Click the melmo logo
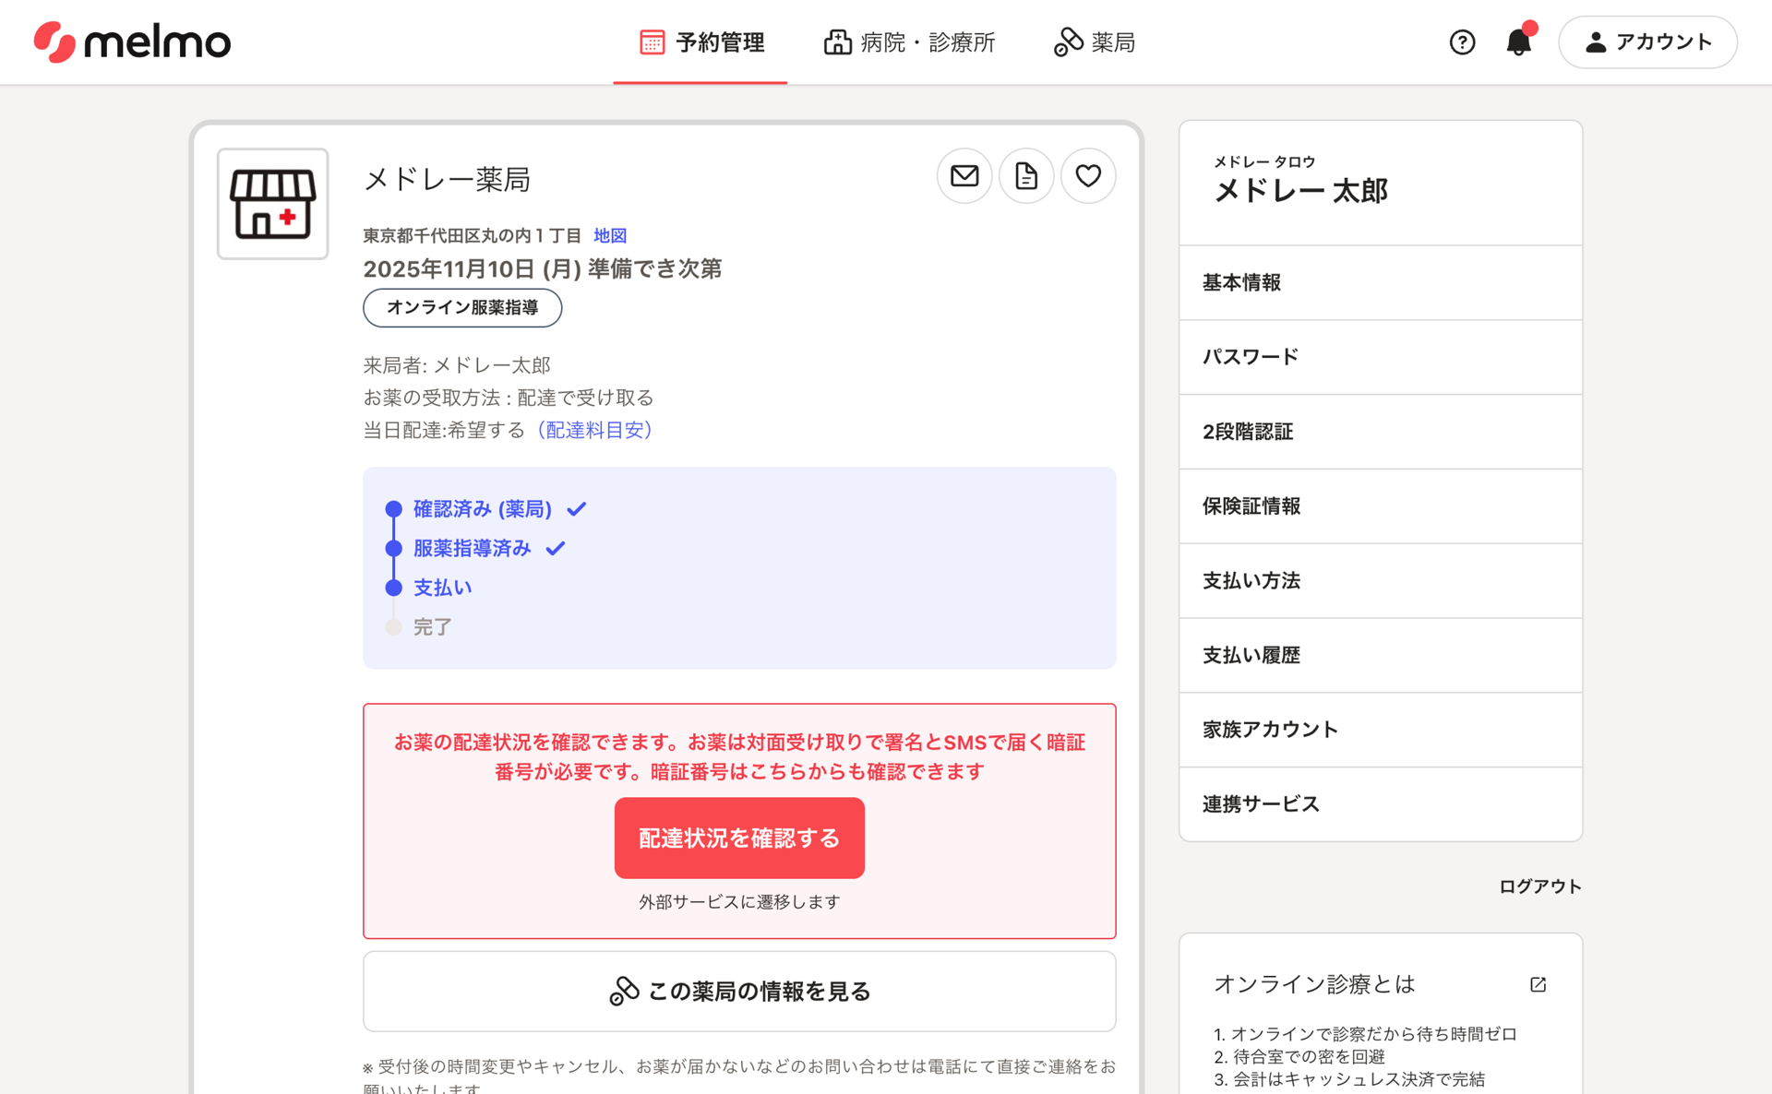The width and height of the screenshot is (1772, 1094). pos(132,42)
